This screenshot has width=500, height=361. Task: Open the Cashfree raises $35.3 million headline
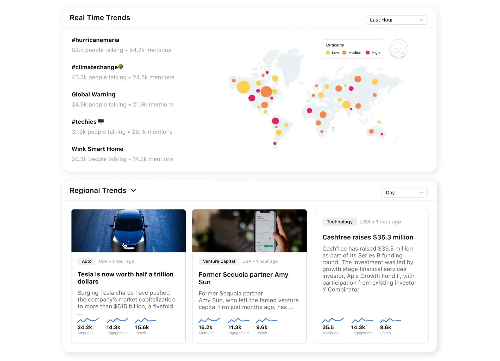(x=368, y=237)
